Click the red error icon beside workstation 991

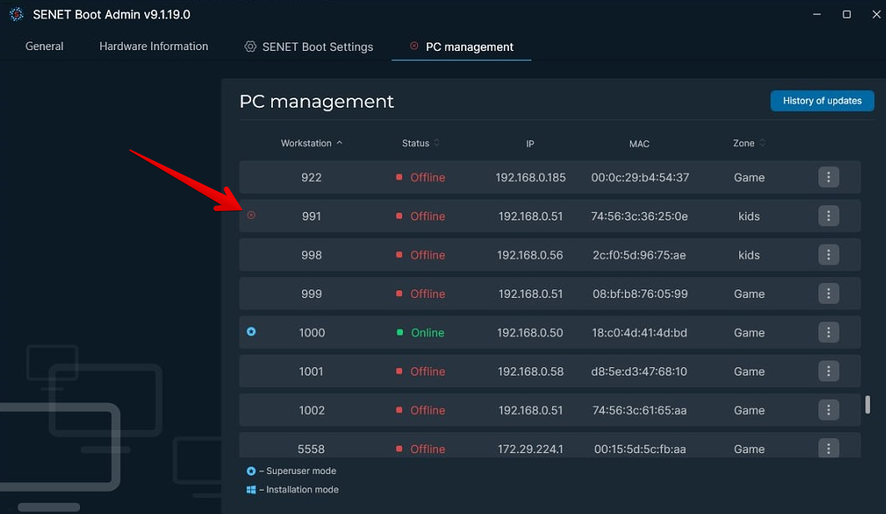tap(251, 215)
